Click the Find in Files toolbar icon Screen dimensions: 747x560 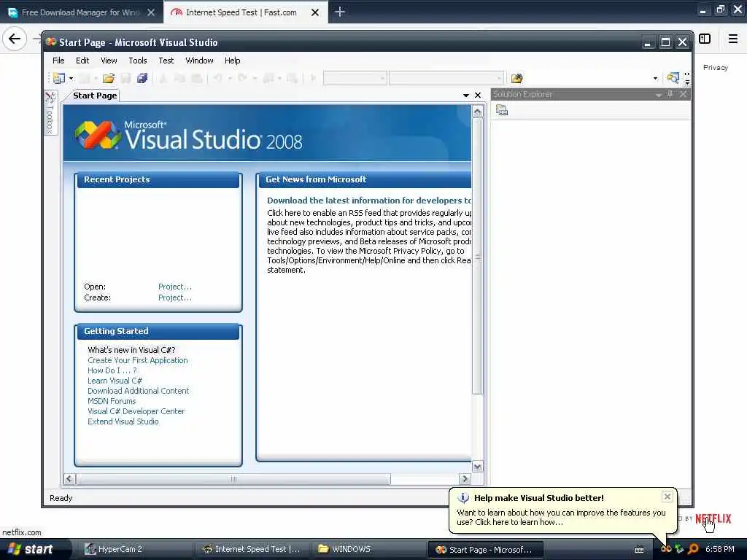517,78
